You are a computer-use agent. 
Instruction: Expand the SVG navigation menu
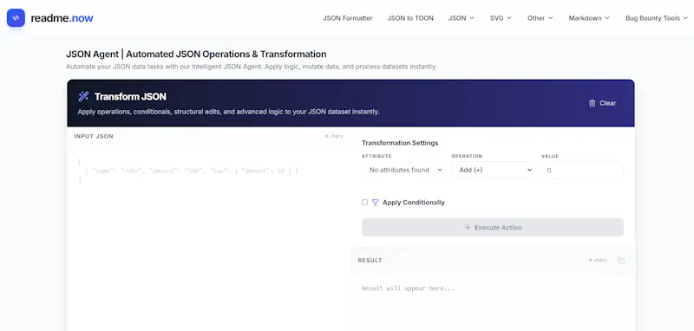tap(501, 18)
